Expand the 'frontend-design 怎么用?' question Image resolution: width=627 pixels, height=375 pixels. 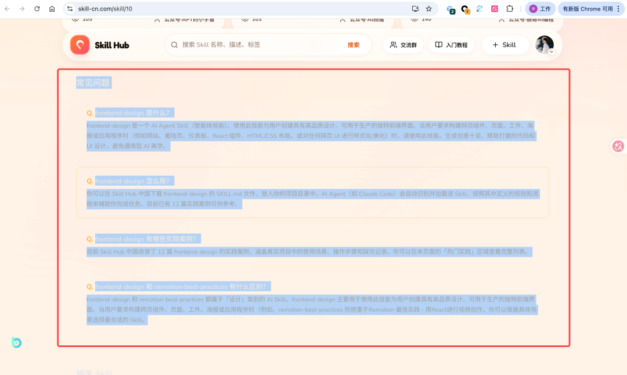[x=135, y=181]
